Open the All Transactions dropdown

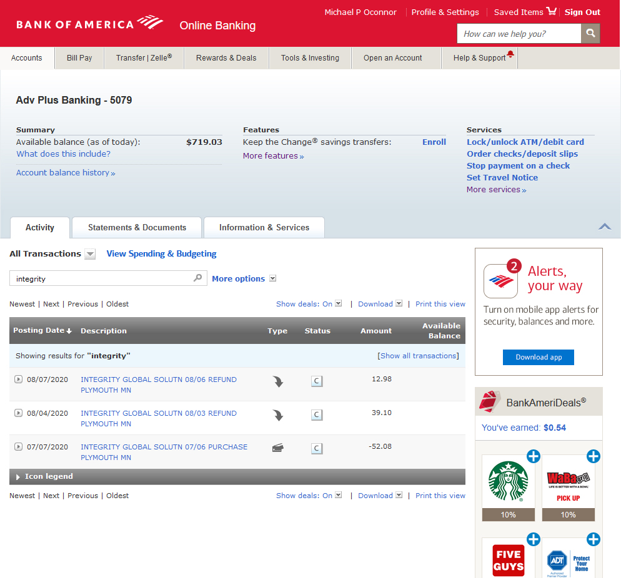tap(91, 254)
